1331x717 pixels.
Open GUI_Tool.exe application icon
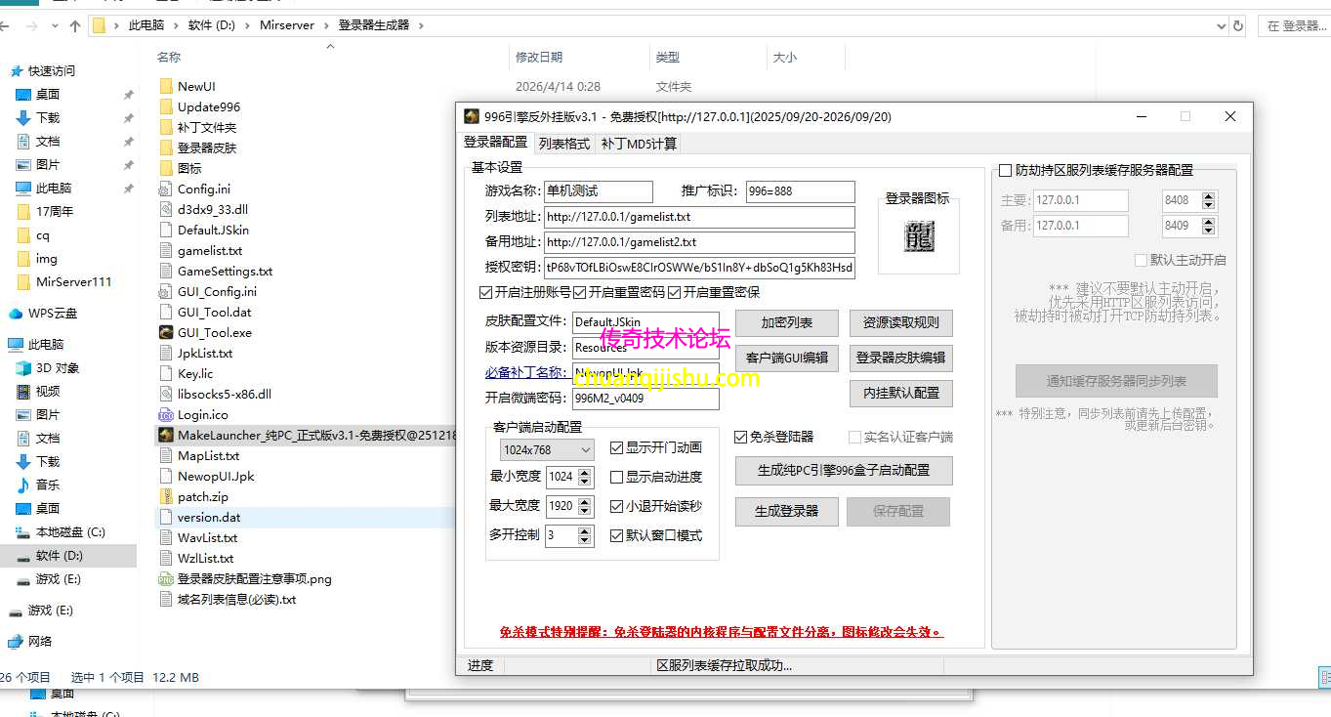tap(164, 331)
